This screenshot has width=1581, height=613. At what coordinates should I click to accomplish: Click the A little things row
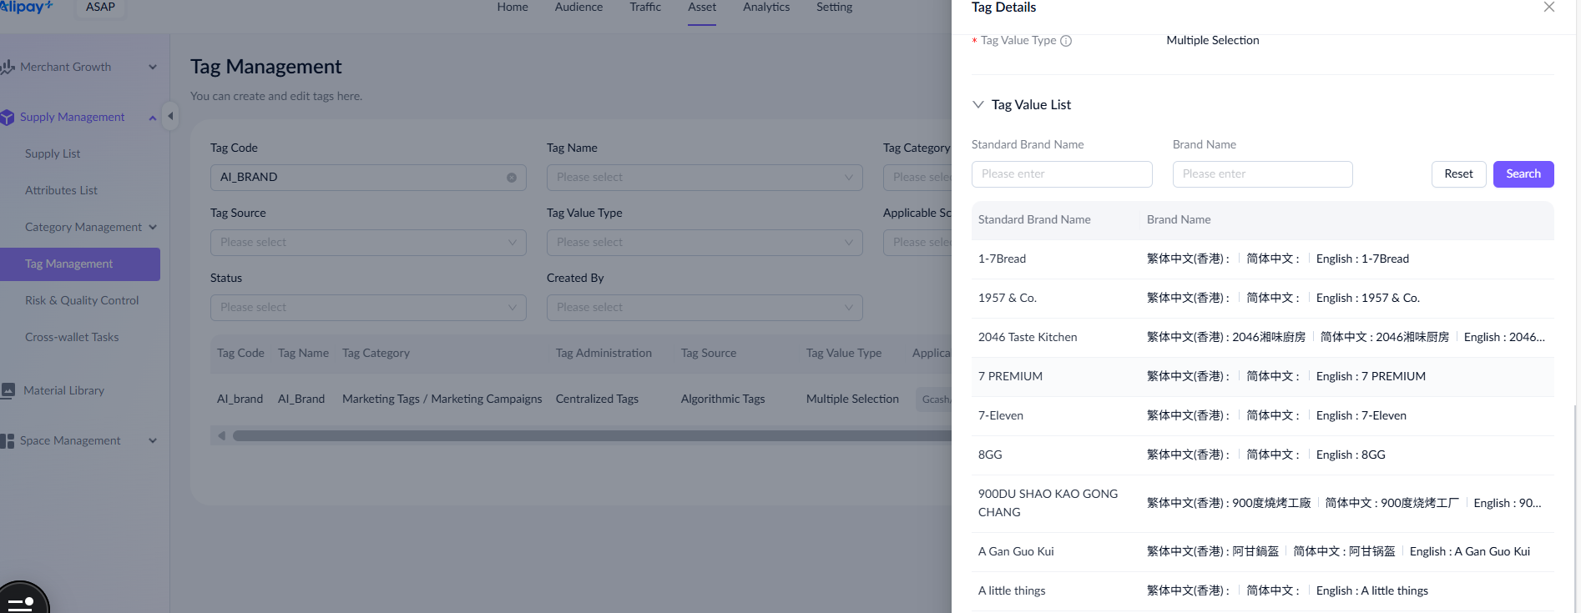1263,591
